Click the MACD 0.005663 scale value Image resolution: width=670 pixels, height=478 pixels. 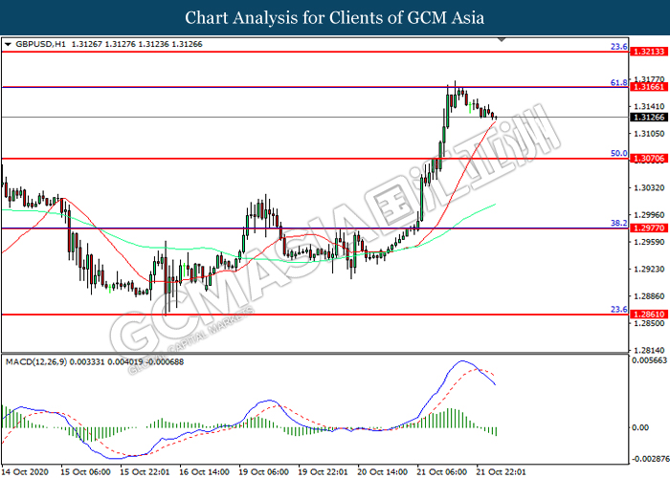649,360
